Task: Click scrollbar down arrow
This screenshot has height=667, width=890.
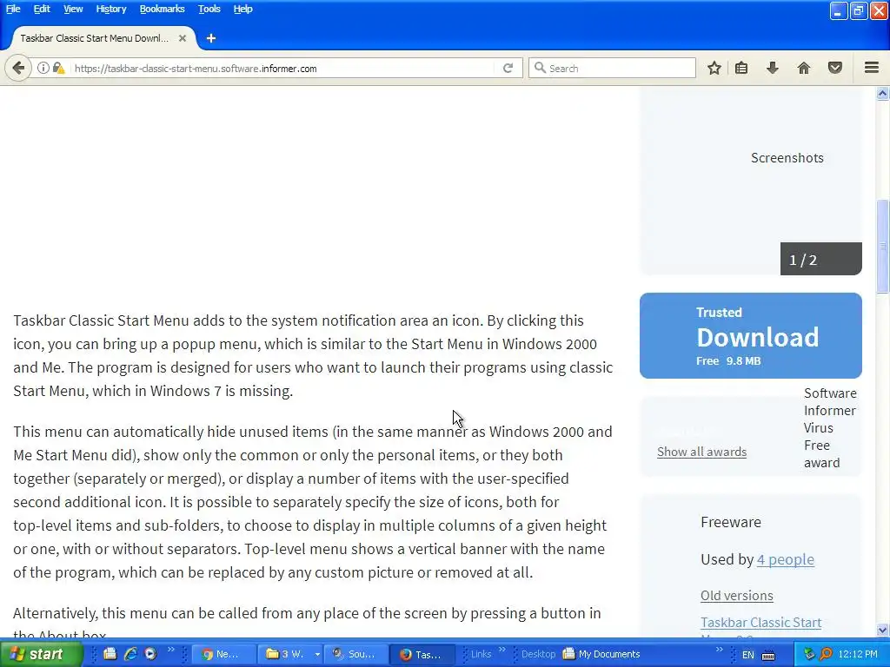Action: point(882,630)
